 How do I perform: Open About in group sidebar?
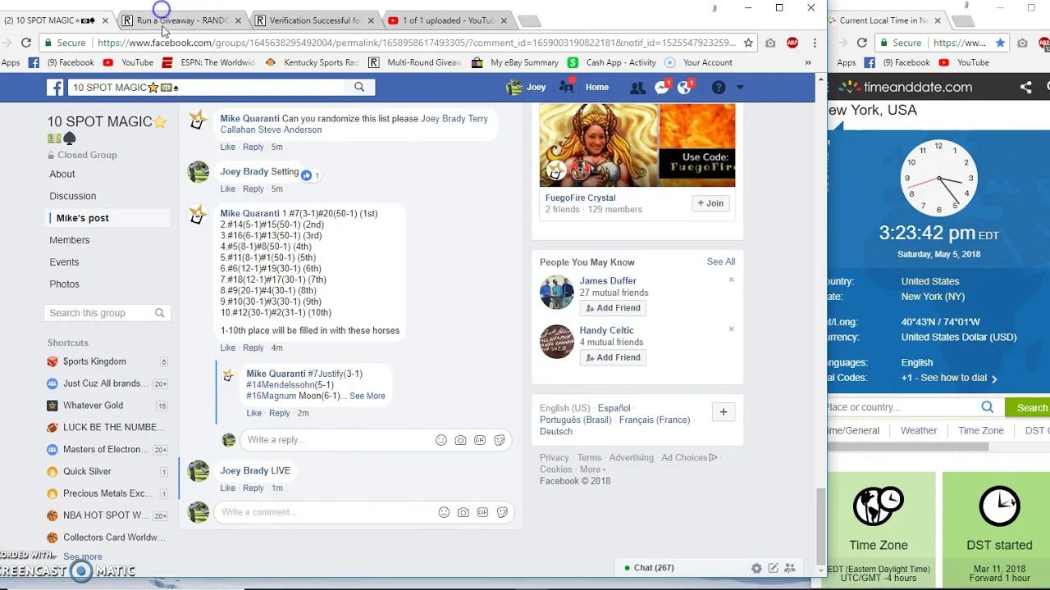[62, 174]
